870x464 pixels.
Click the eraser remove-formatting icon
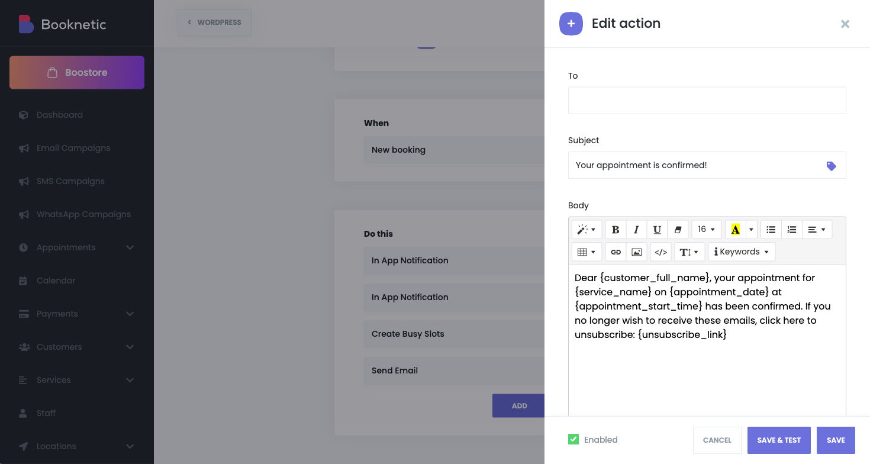[678, 230]
